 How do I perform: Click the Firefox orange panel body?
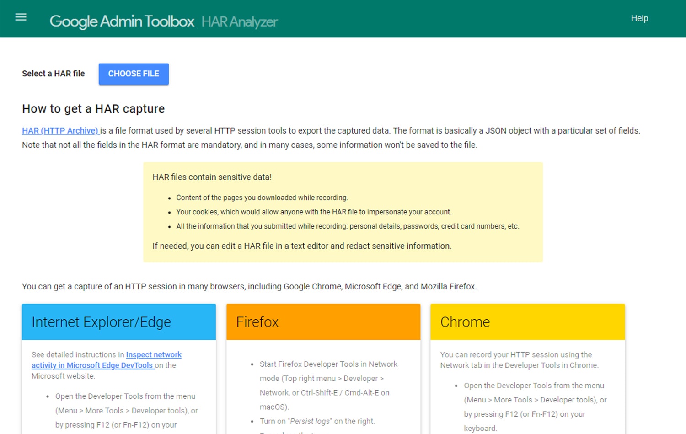pyautogui.click(x=323, y=389)
